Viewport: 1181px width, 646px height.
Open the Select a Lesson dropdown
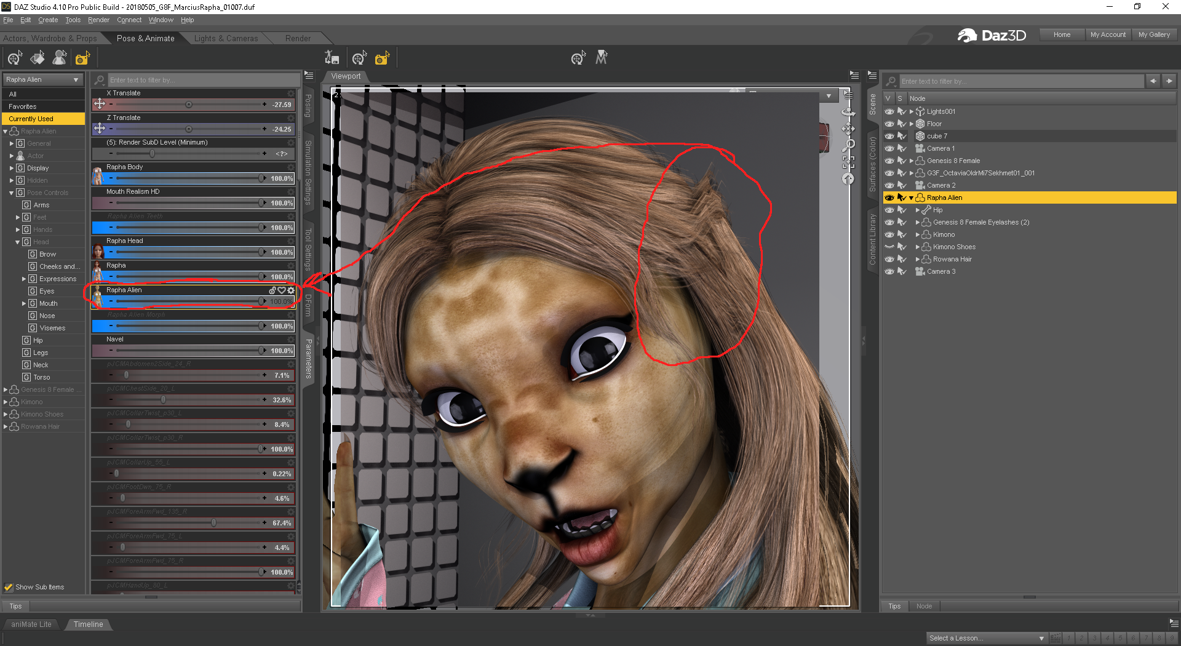[x=987, y=638]
